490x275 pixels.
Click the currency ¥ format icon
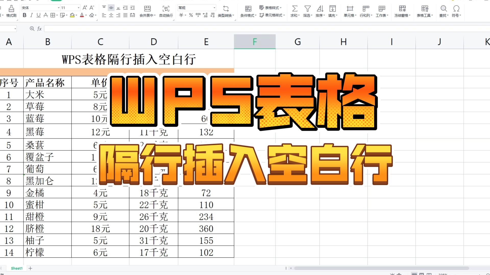click(181, 15)
